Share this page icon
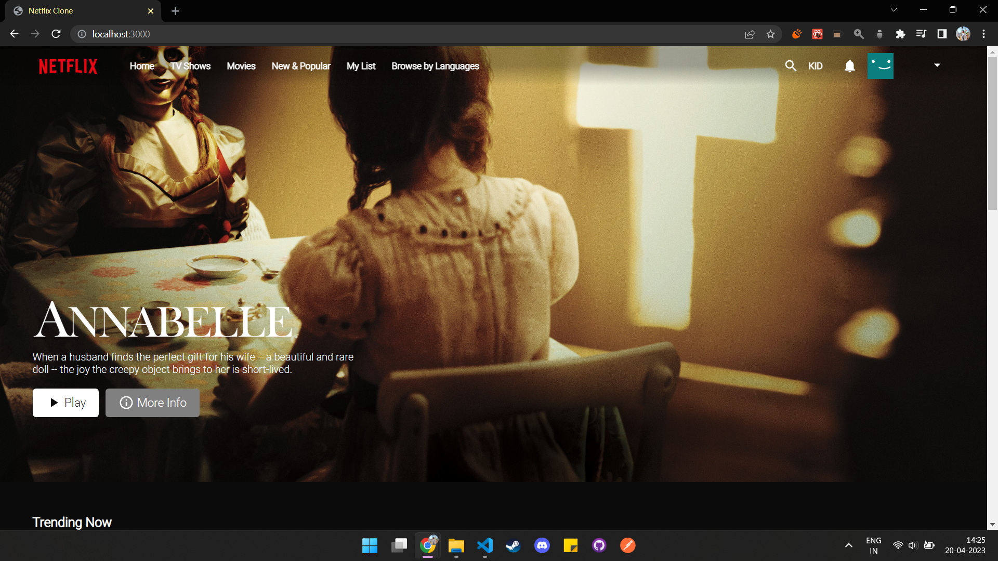This screenshot has width=998, height=561. (750, 34)
